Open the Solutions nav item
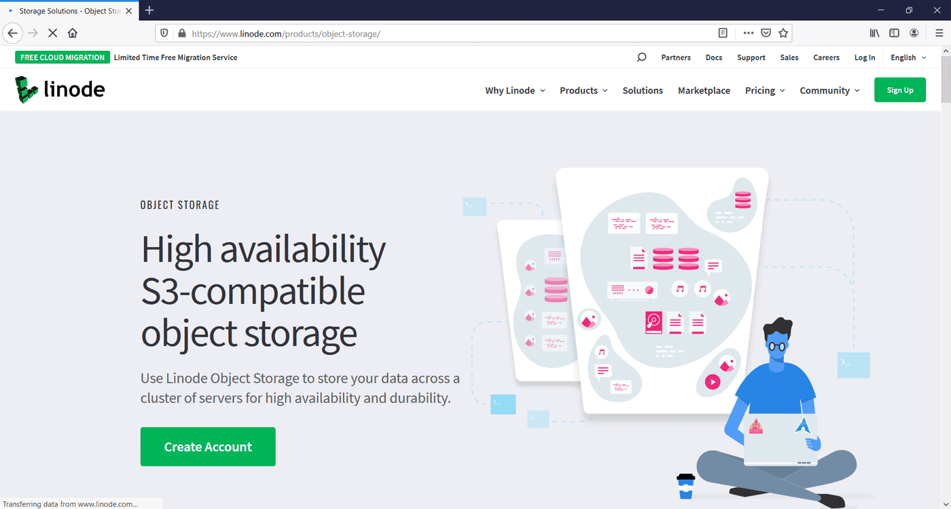The height and width of the screenshot is (509, 951). [643, 90]
